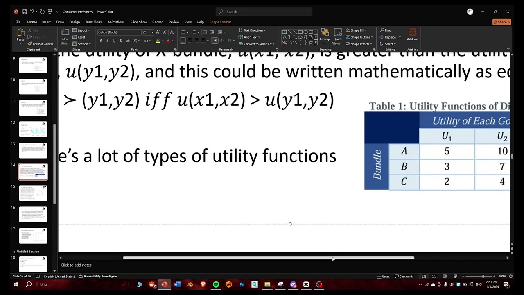The image size is (524, 295).
Task: Expand Shape Effects options
Action: 358,44
